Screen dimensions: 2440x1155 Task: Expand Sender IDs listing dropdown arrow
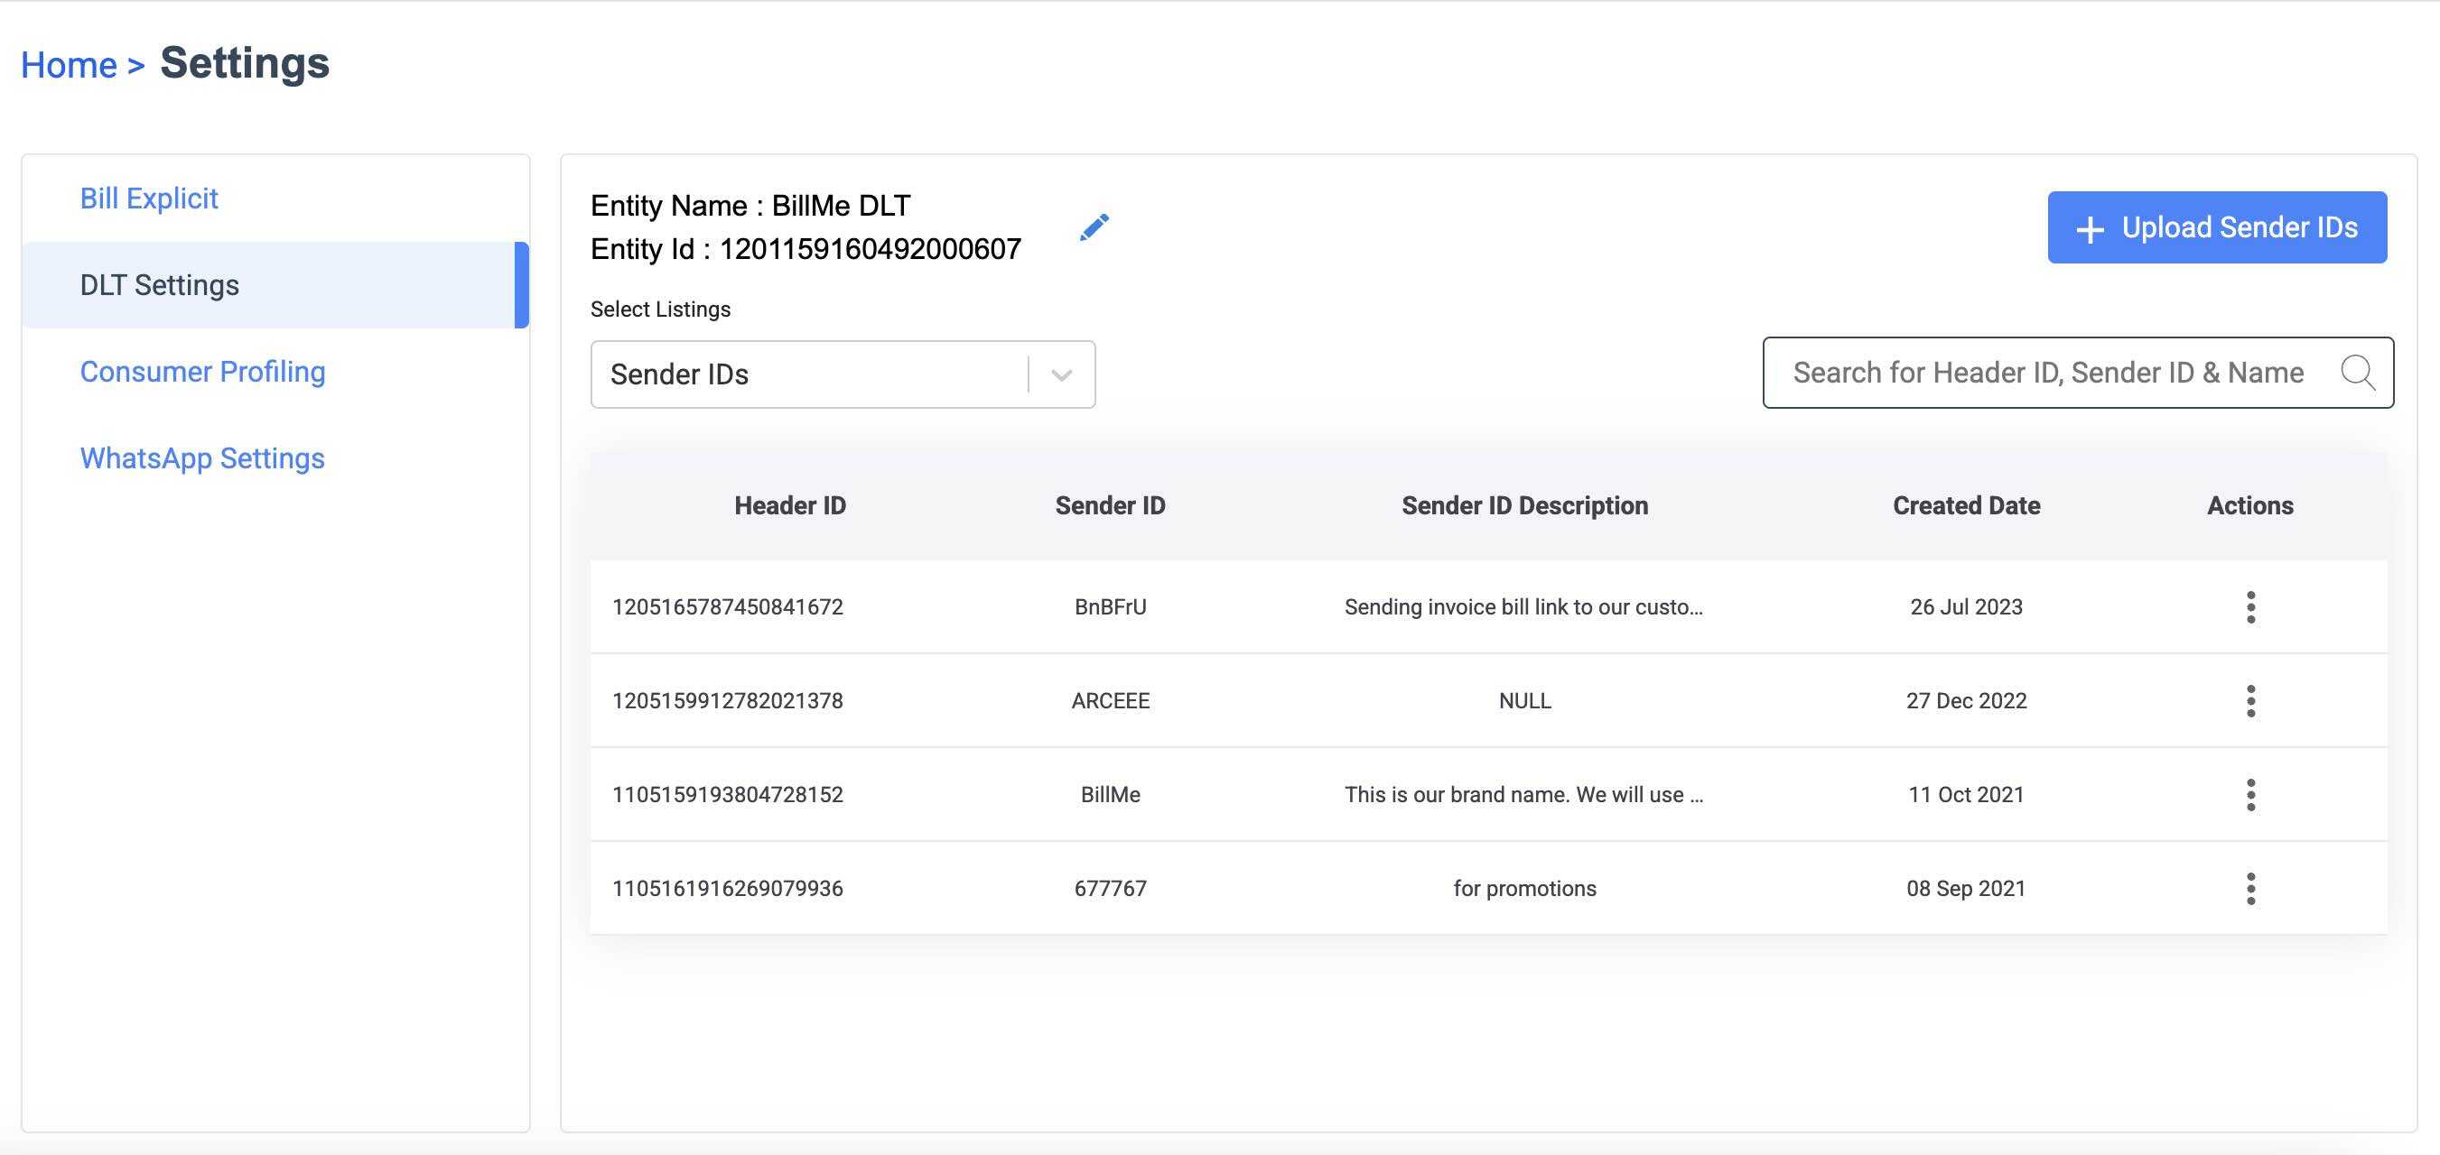point(1062,374)
